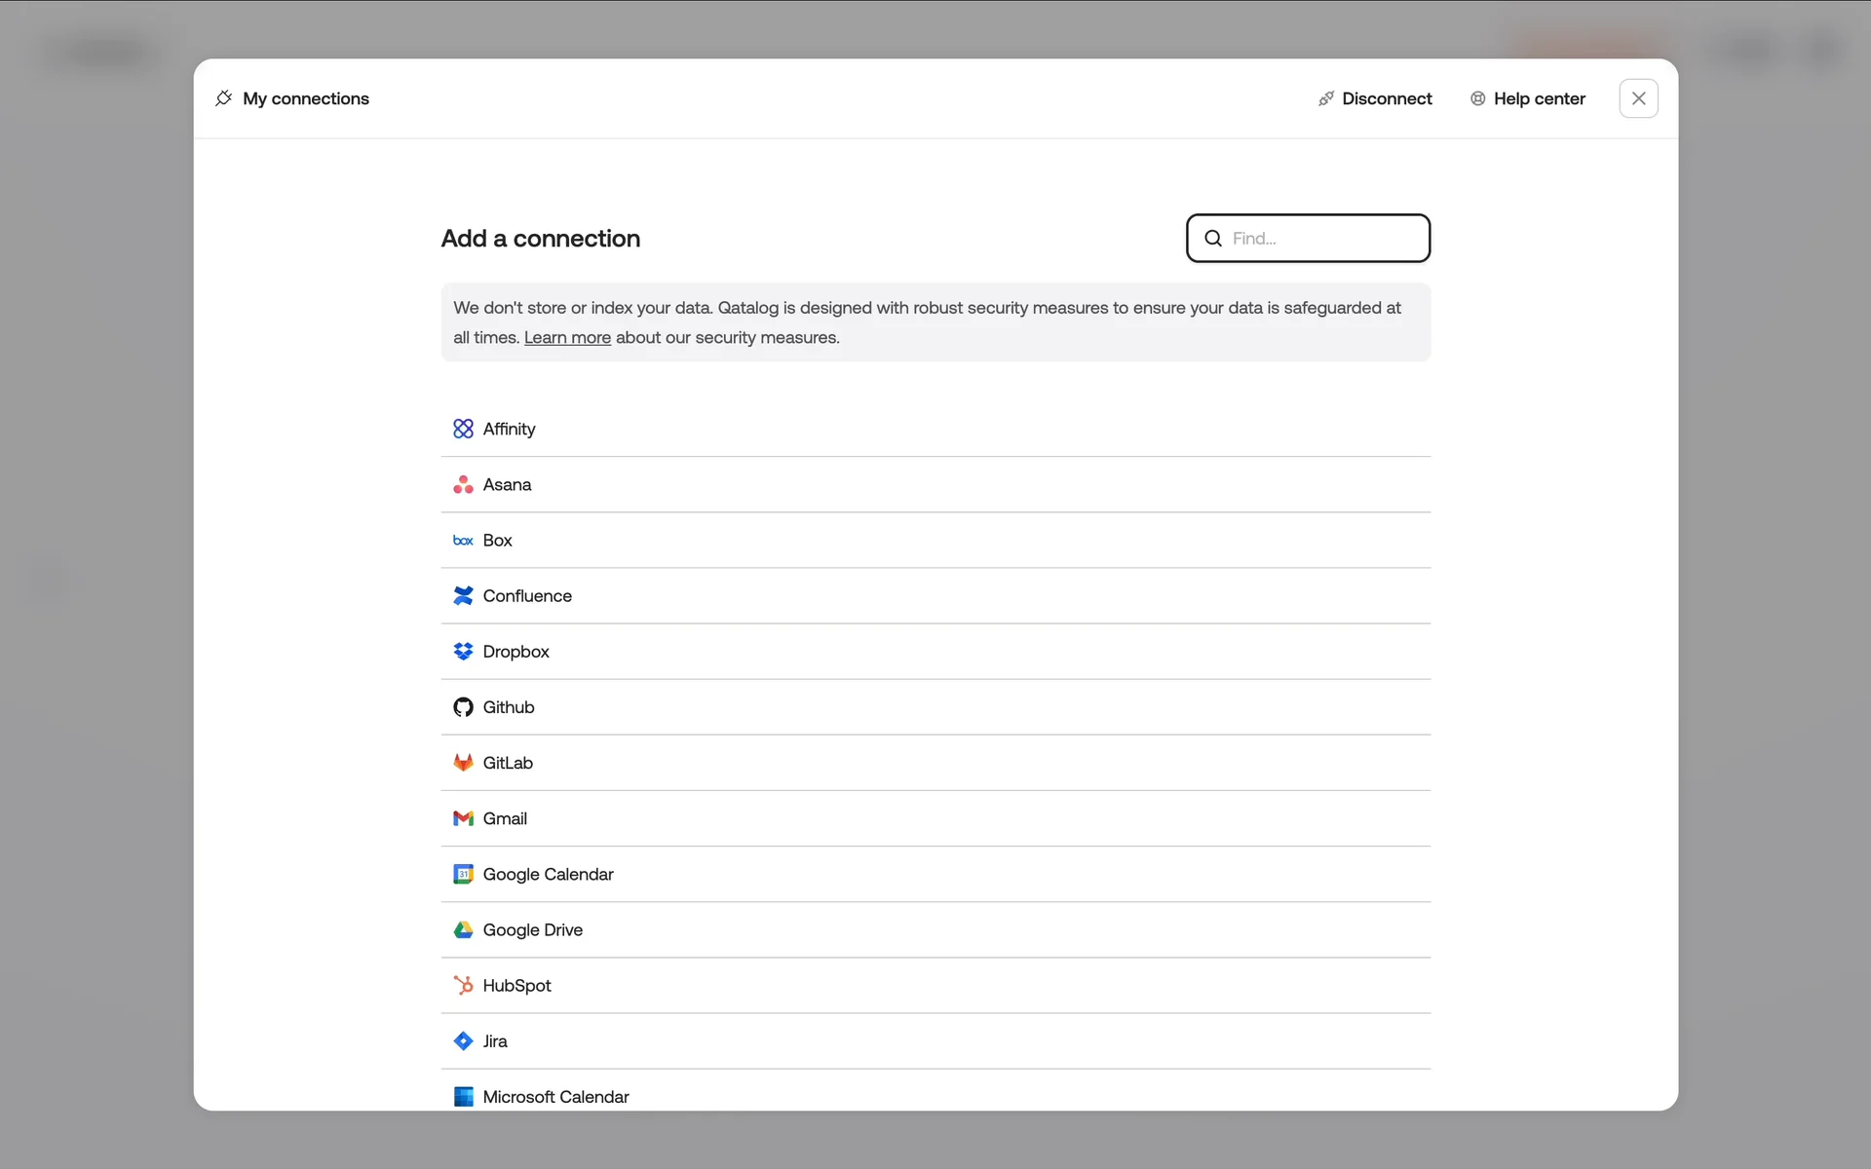Open the Help center
The width and height of the screenshot is (1871, 1169).
click(1527, 98)
